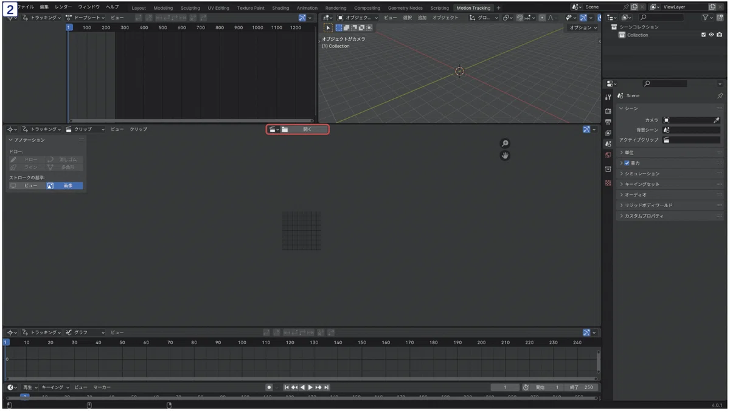Click the new view layer icon
The image size is (730, 412).
tap(712, 7)
